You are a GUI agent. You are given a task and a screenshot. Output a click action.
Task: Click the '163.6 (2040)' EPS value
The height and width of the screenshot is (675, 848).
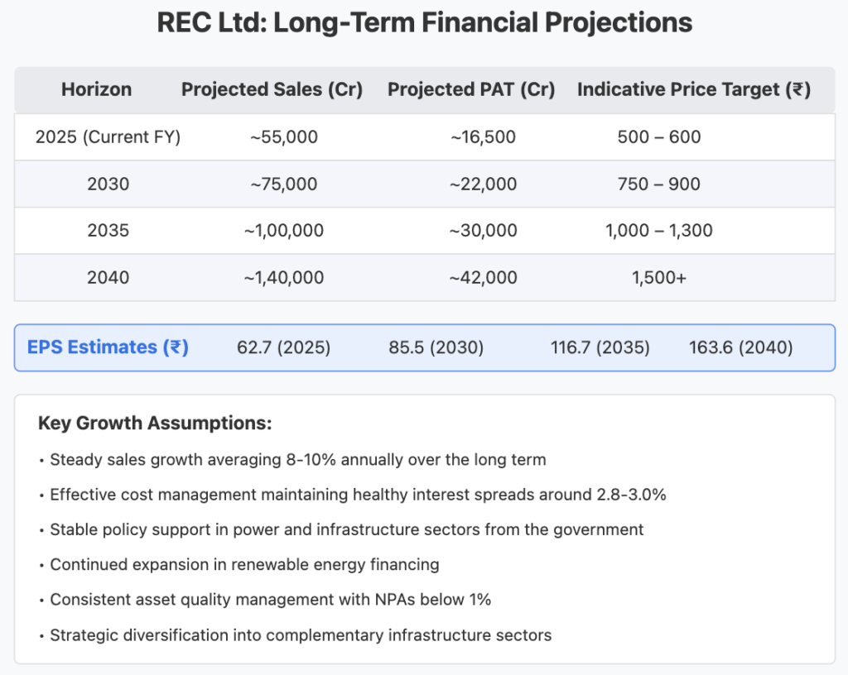[741, 347]
